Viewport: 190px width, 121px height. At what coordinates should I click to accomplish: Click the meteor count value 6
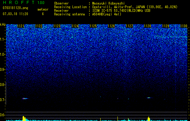(43, 14)
